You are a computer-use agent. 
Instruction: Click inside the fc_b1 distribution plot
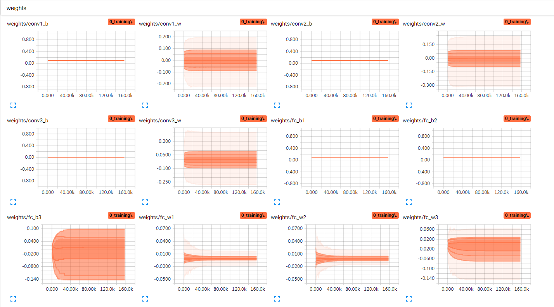pos(350,158)
